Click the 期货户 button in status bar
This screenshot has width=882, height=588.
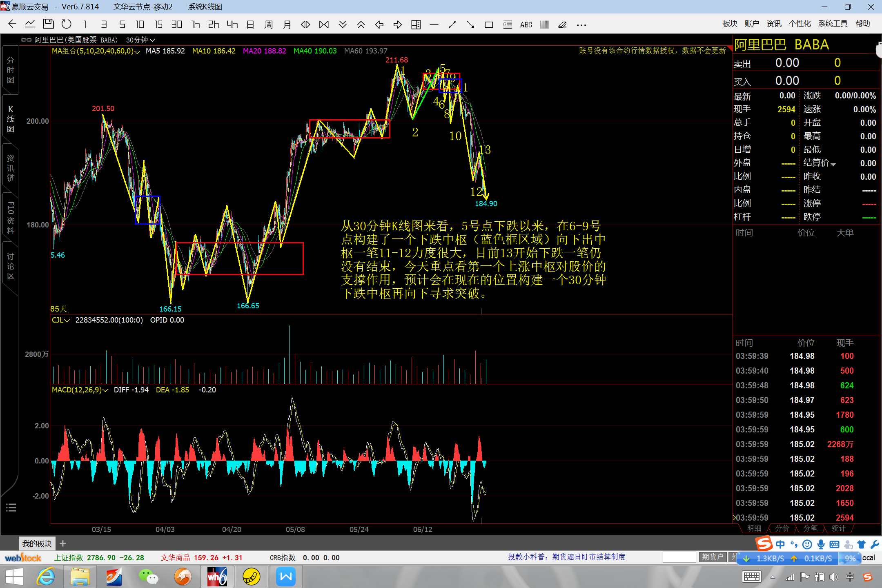tap(713, 557)
